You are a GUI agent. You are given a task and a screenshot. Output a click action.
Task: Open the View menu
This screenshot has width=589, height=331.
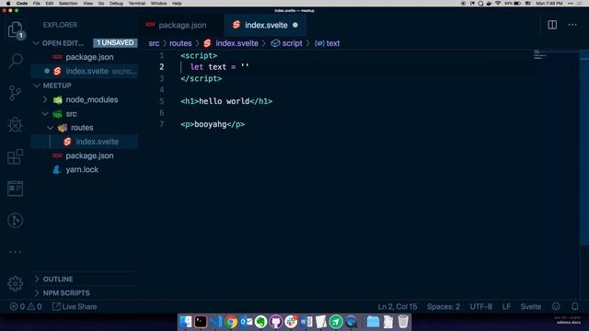click(x=88, y=4)
